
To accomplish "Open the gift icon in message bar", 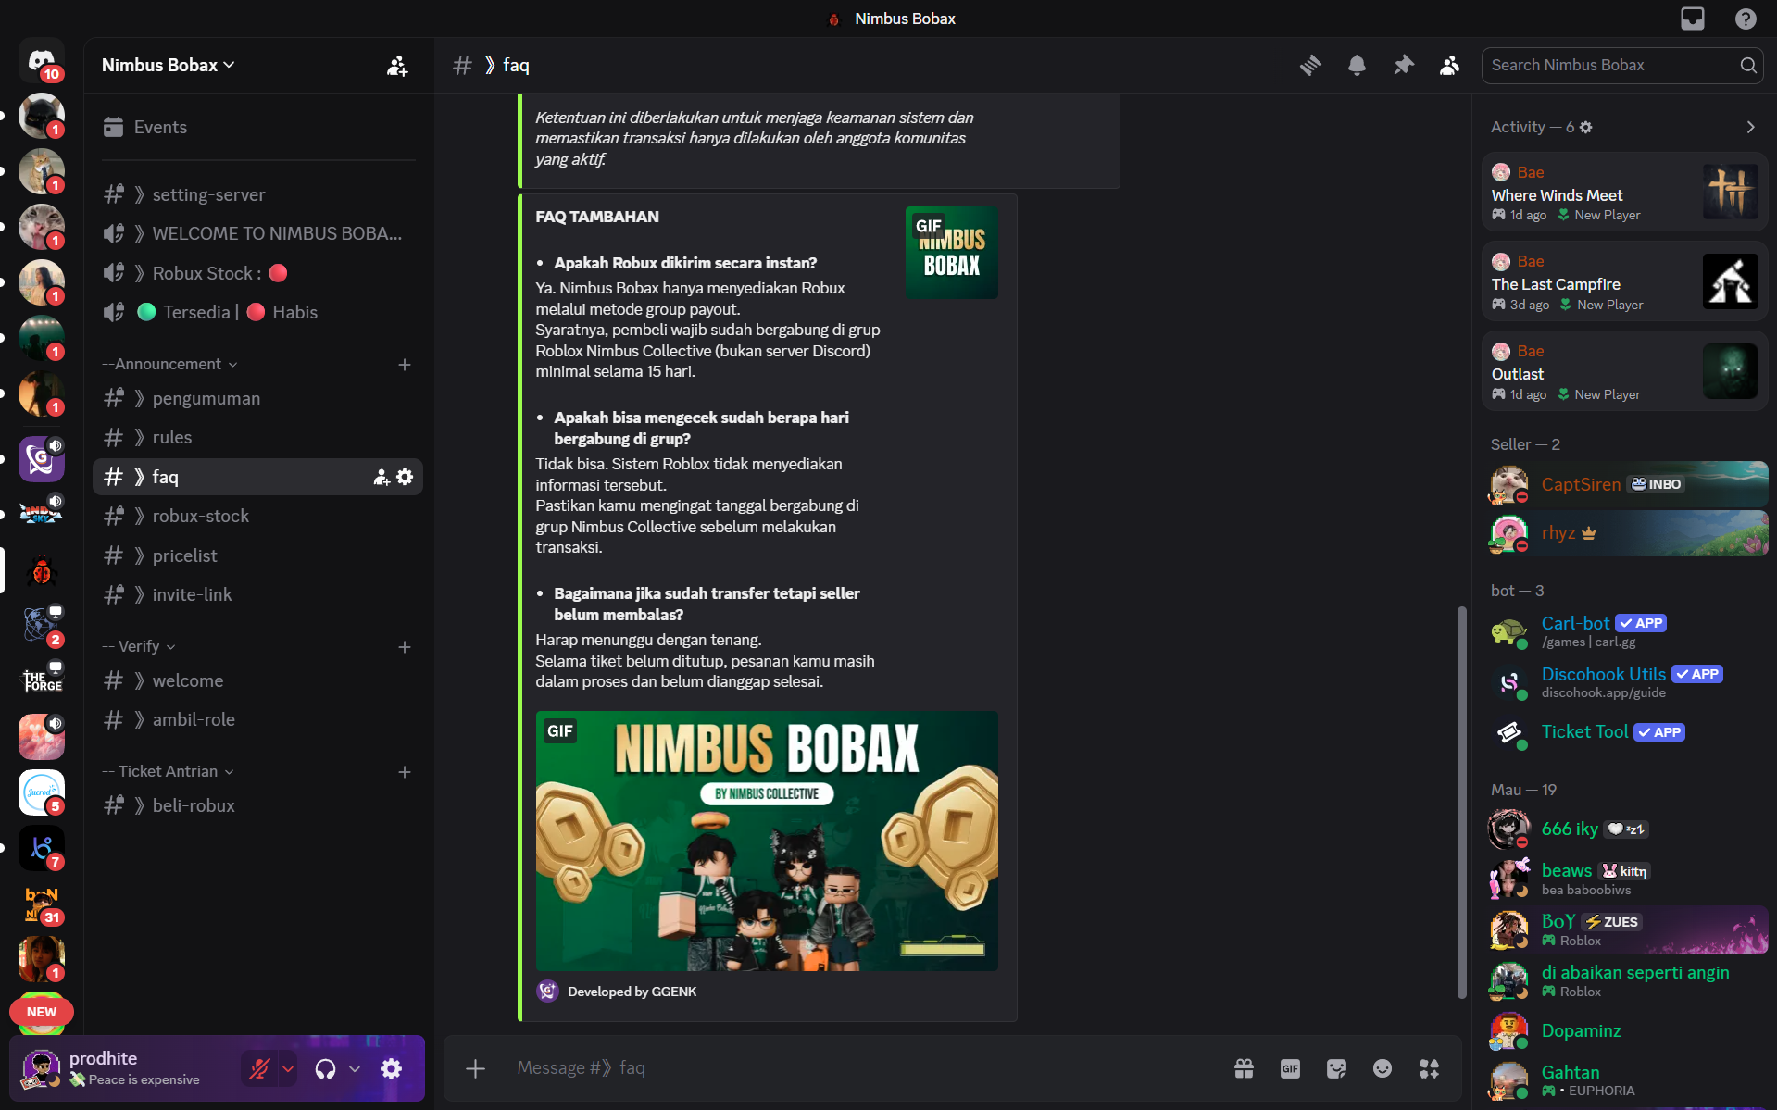I will tap(1244, 1068).
